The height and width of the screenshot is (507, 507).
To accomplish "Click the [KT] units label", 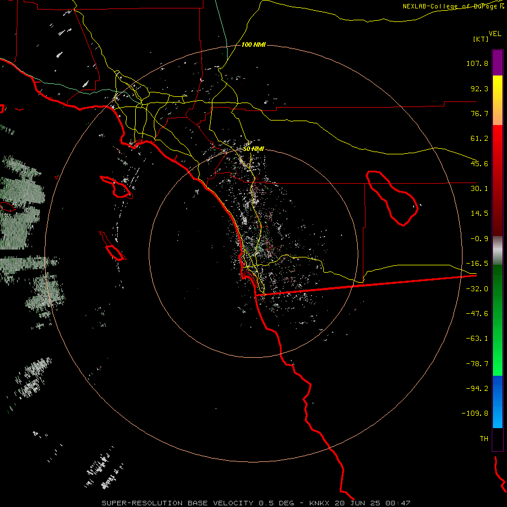I will point(481,39).
